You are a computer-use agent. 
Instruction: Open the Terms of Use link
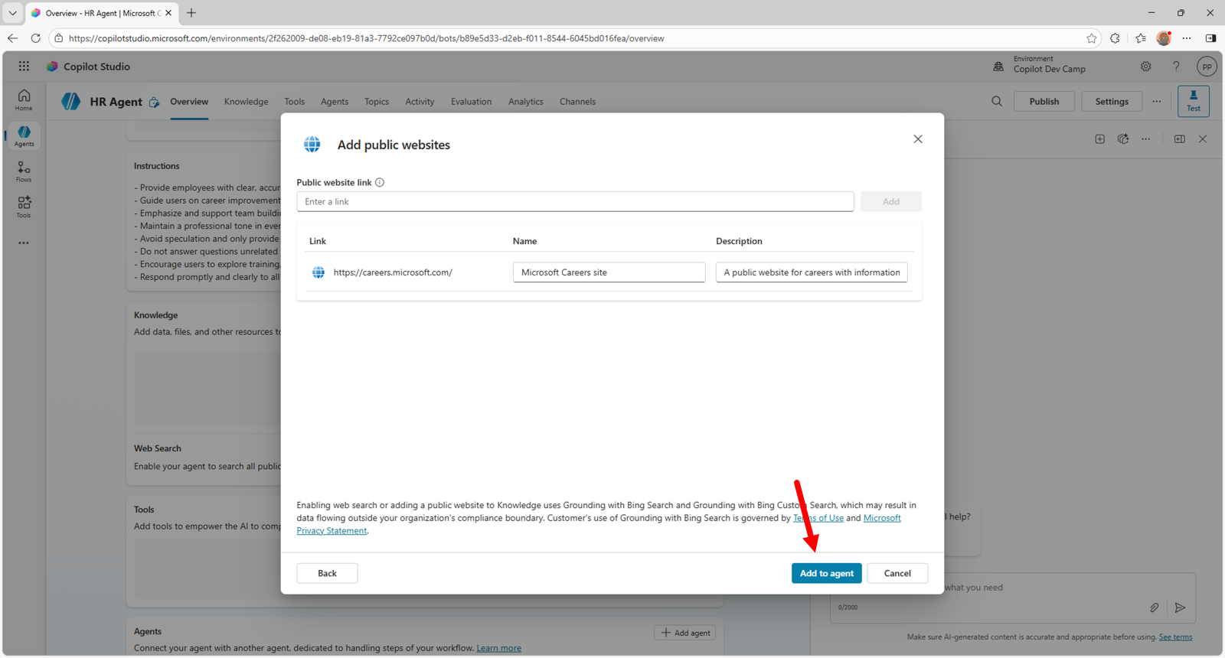coord(818,518)
